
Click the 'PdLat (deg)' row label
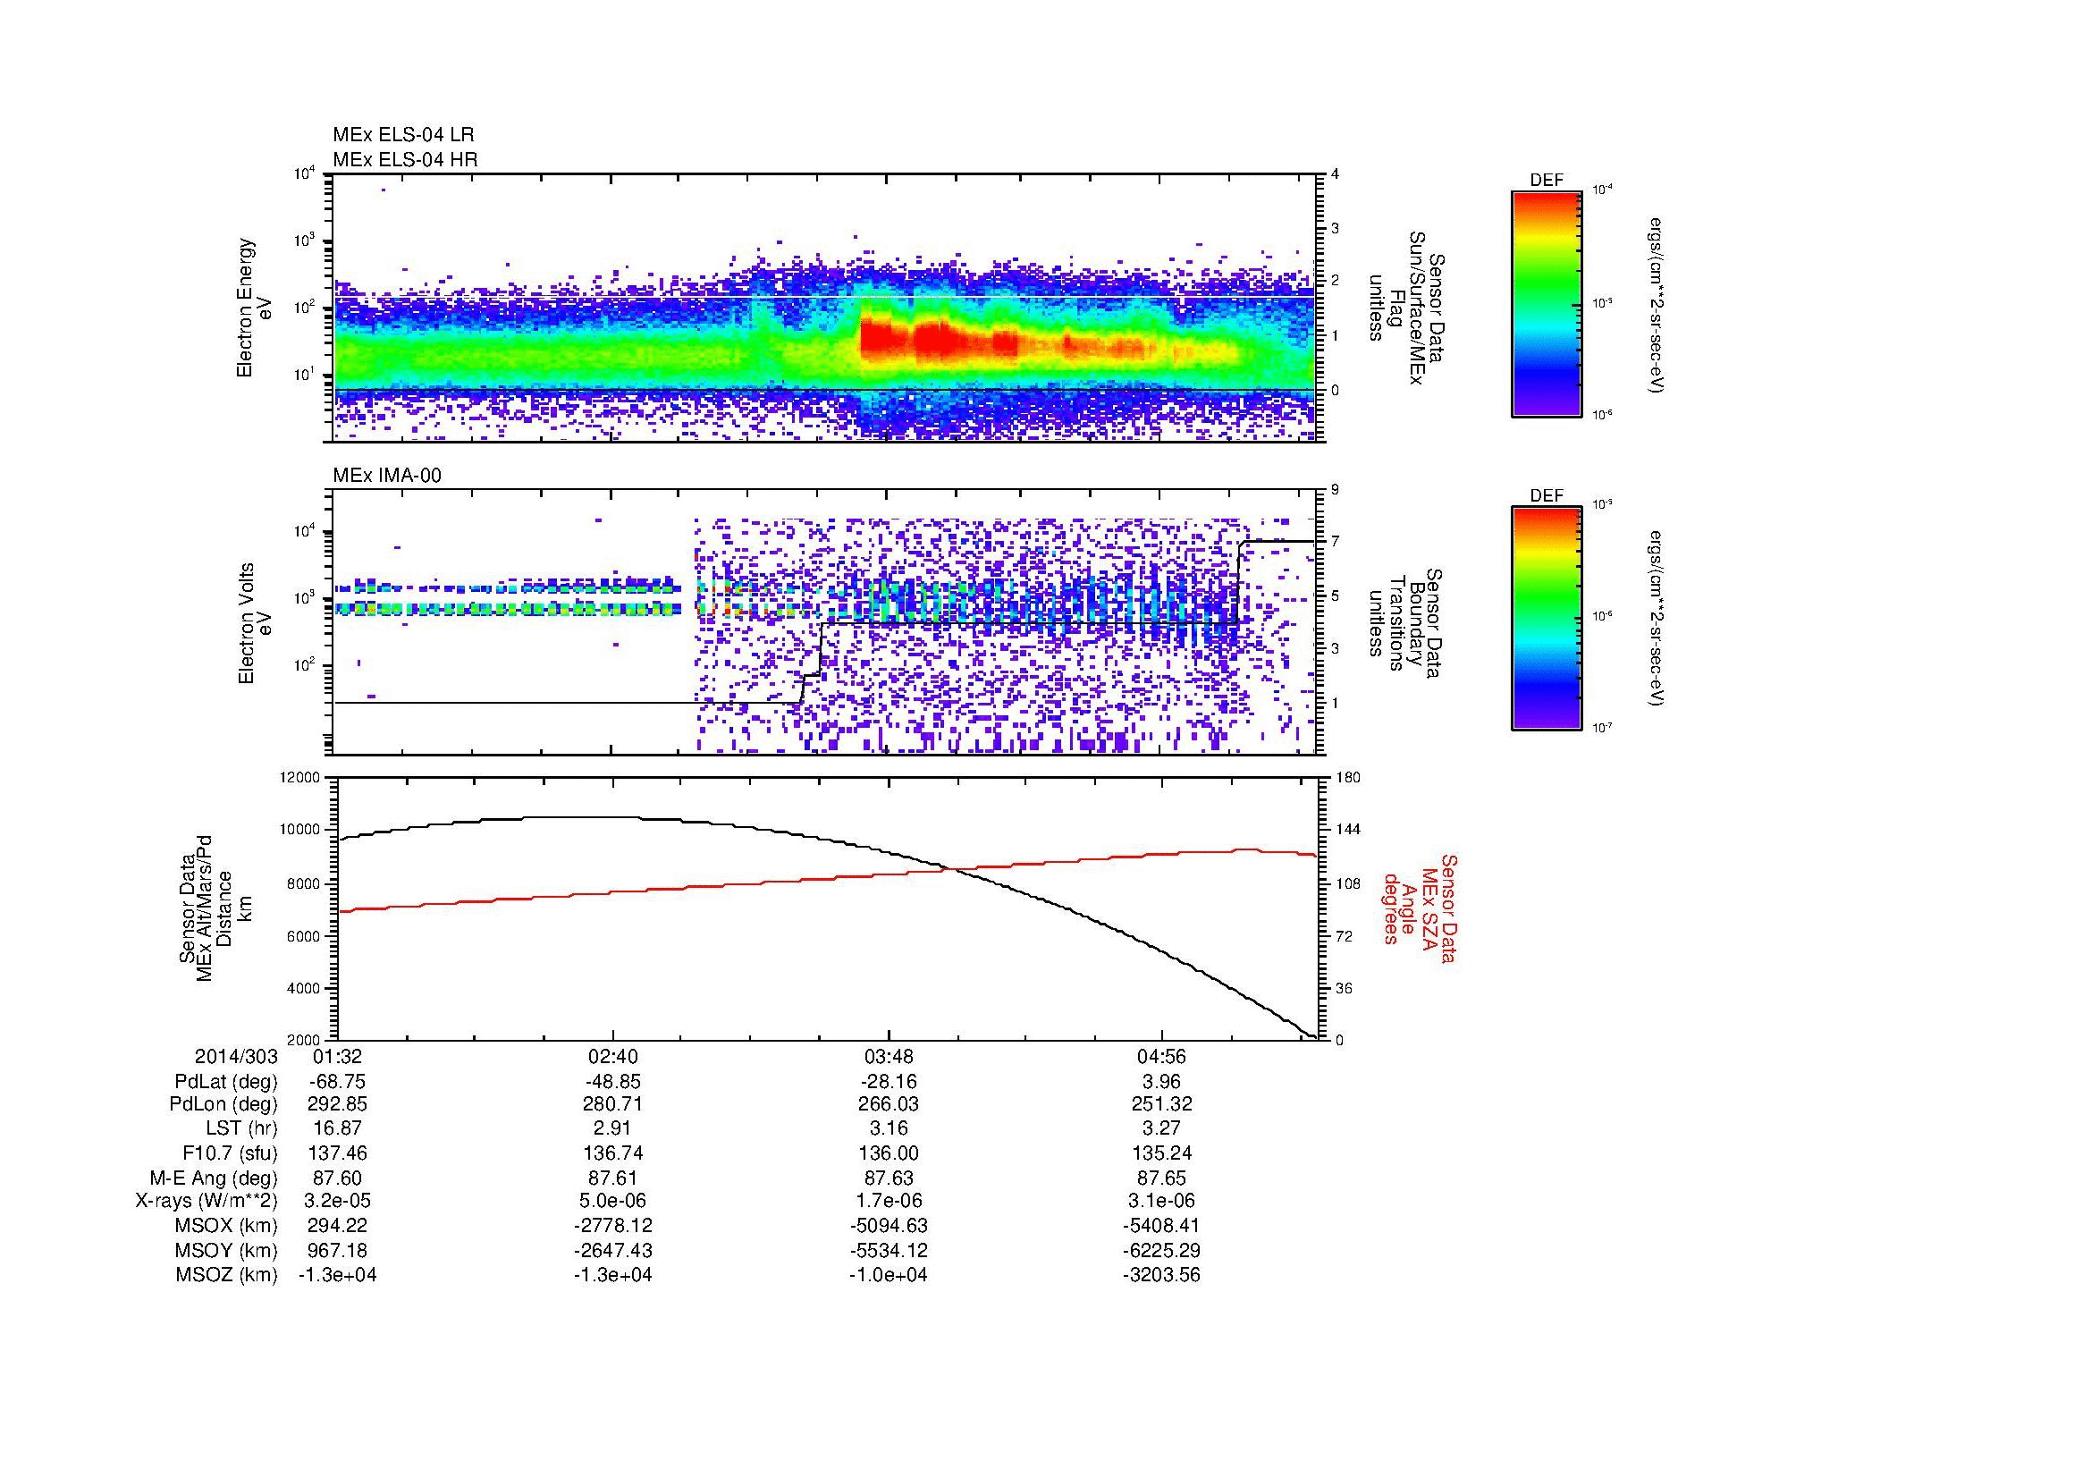pos(226,1082)
